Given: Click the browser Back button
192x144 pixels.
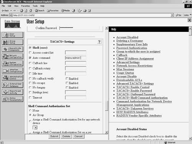Looking at the screenshot, I should pyautogui.click(x=5, y=11).
